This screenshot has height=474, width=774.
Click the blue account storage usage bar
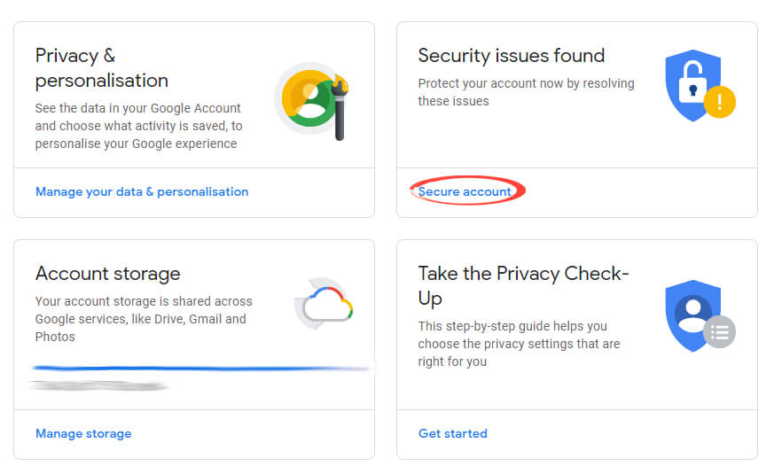[201, 368]
